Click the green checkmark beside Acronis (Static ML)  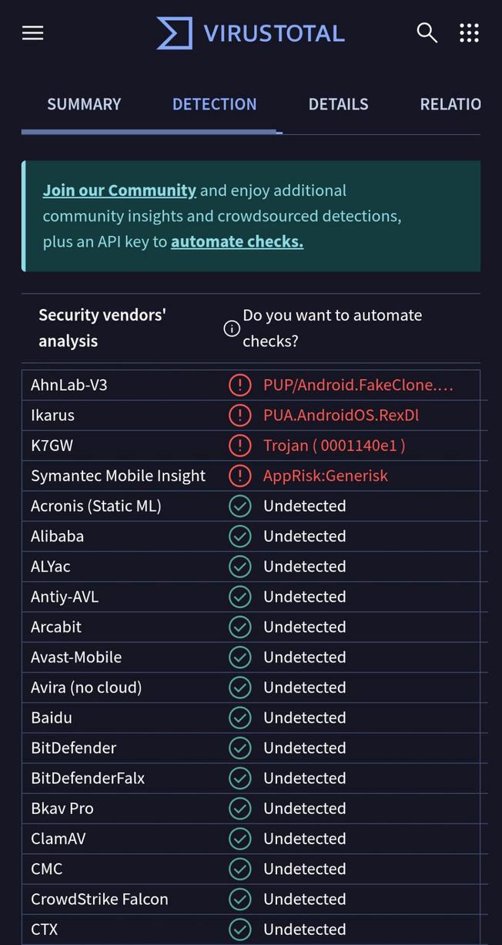pyautogui.click(x=239, y=506)
